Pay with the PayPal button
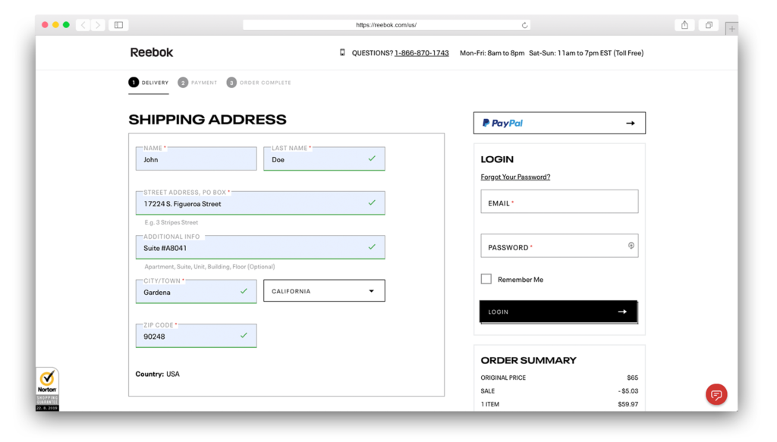 coord(559,123)
